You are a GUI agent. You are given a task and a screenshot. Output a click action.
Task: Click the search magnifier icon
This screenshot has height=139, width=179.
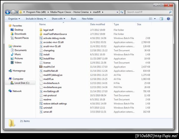tap(170, 12)
